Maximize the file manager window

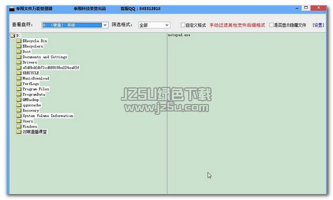pyautogui.click(x=306, y=8)
